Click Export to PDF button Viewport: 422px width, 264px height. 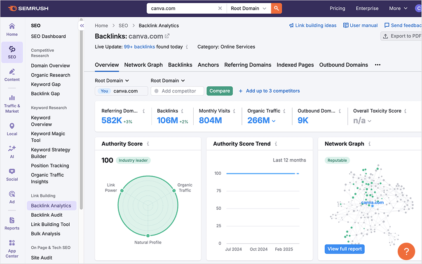point(401,36)
